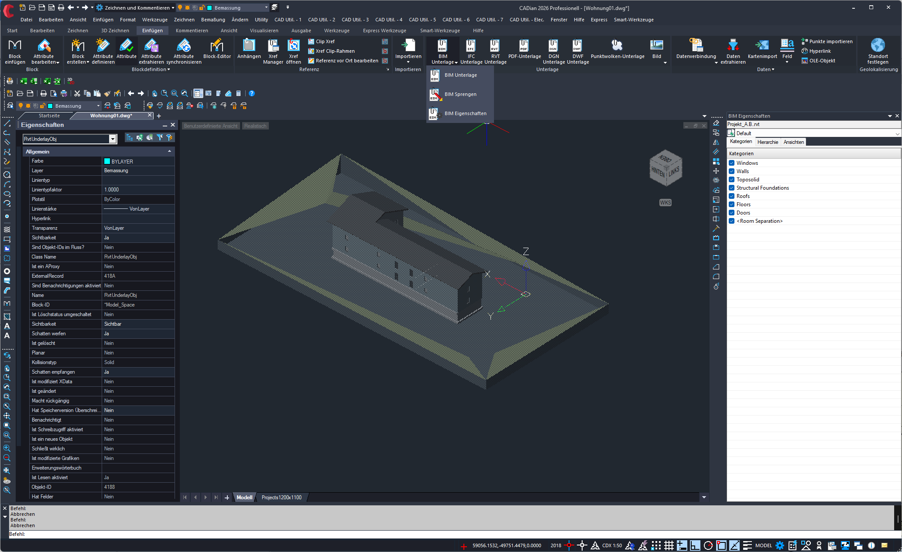Click the PDF-Unterlage icon

click(524, 45)
